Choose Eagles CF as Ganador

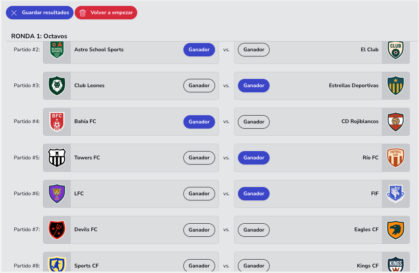point(254,230)
